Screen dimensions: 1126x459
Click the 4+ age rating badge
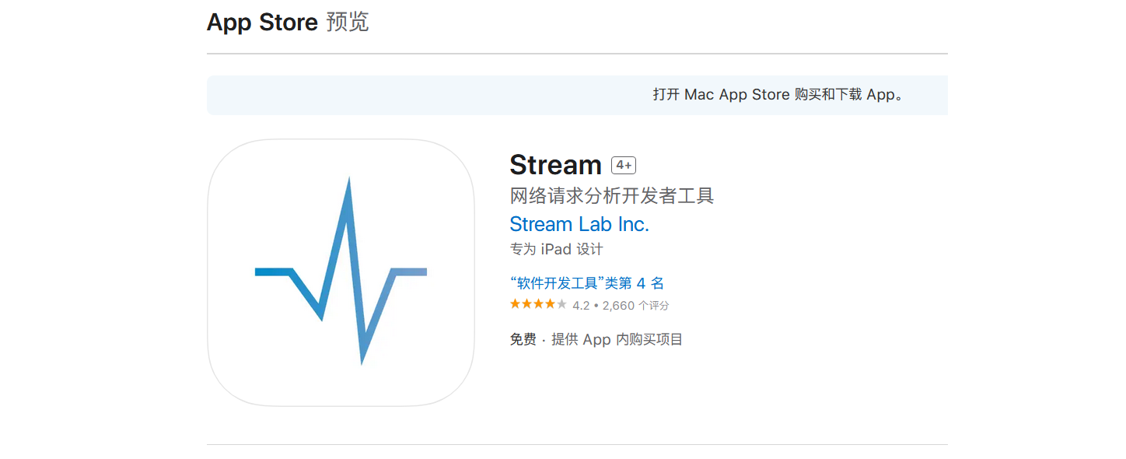click(x=623, y=164)
